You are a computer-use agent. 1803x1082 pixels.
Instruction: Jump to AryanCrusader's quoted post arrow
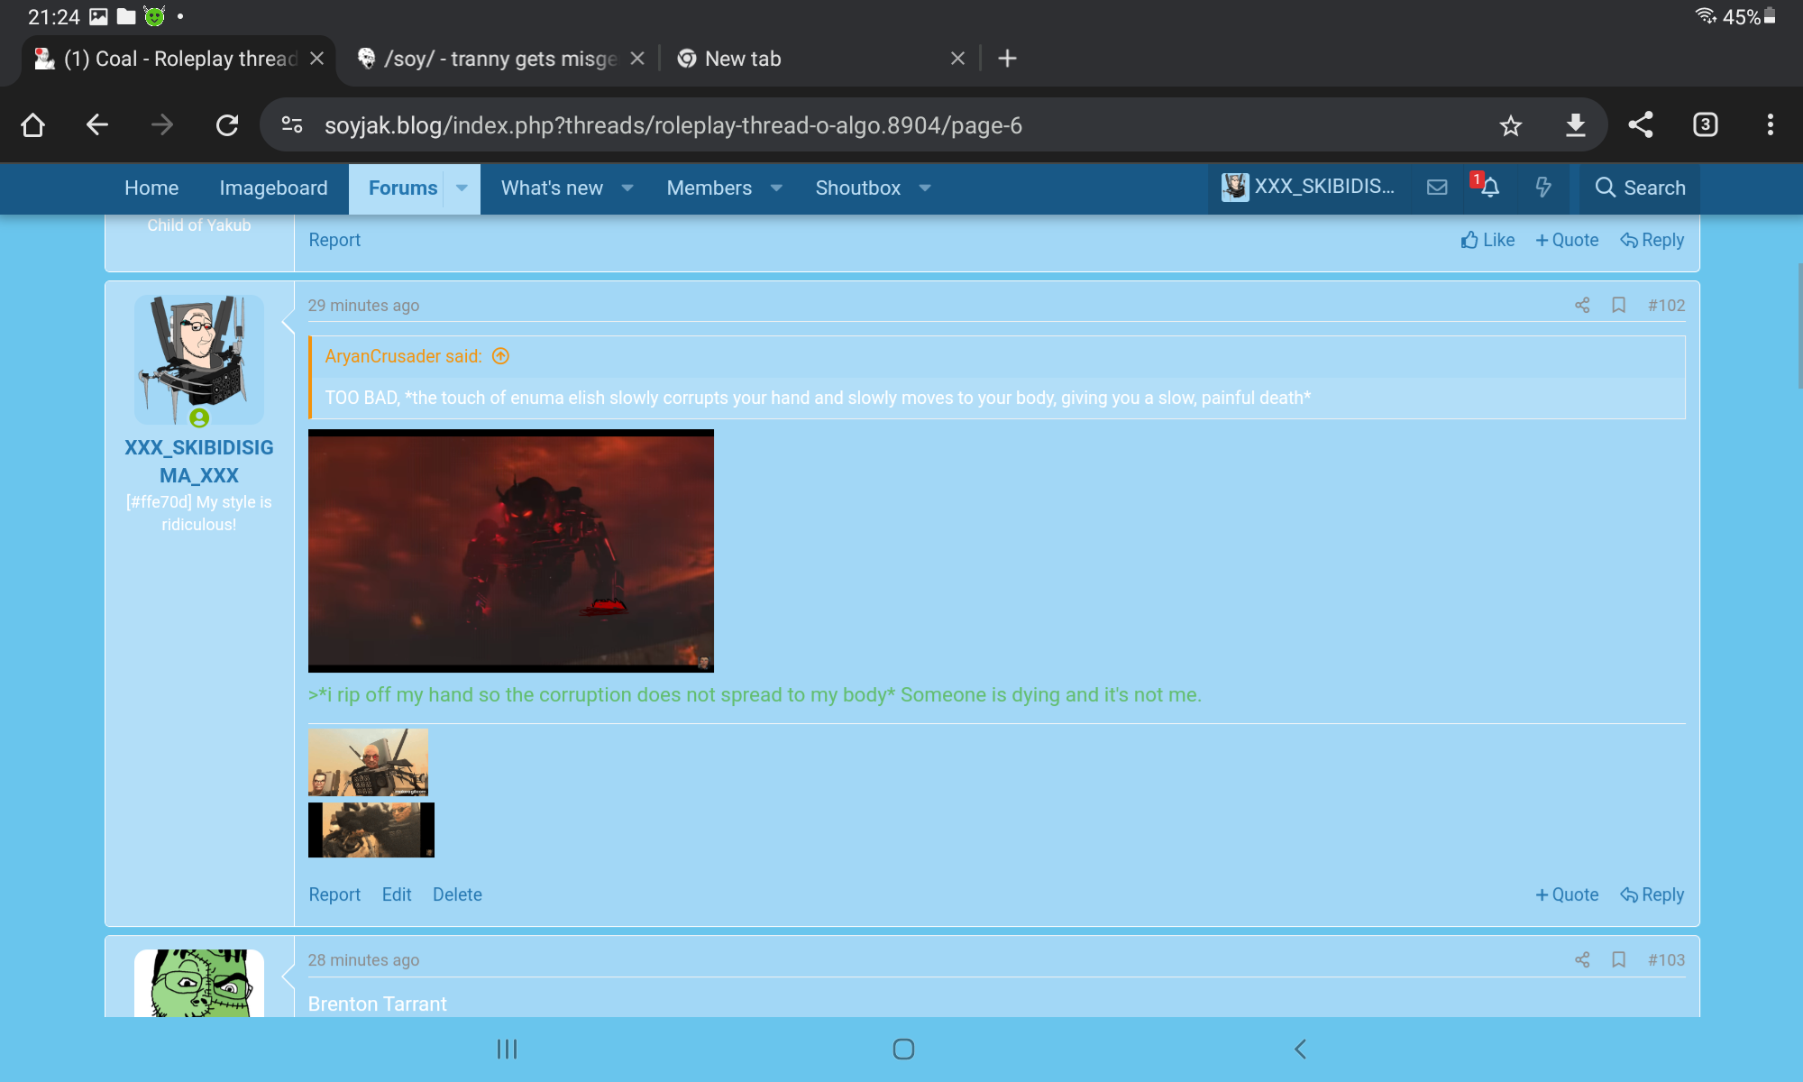(501, 356)
